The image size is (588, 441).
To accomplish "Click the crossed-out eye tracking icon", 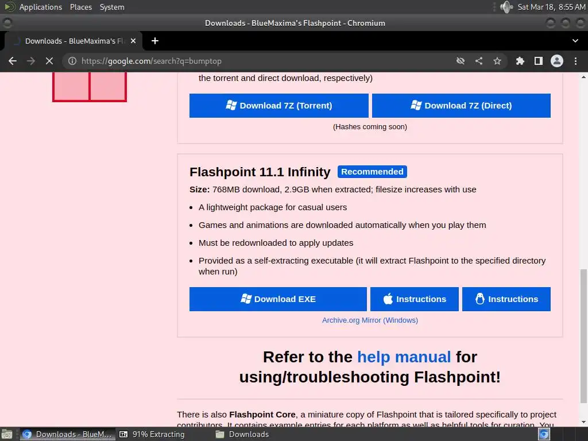I will [x=461, y=61].
